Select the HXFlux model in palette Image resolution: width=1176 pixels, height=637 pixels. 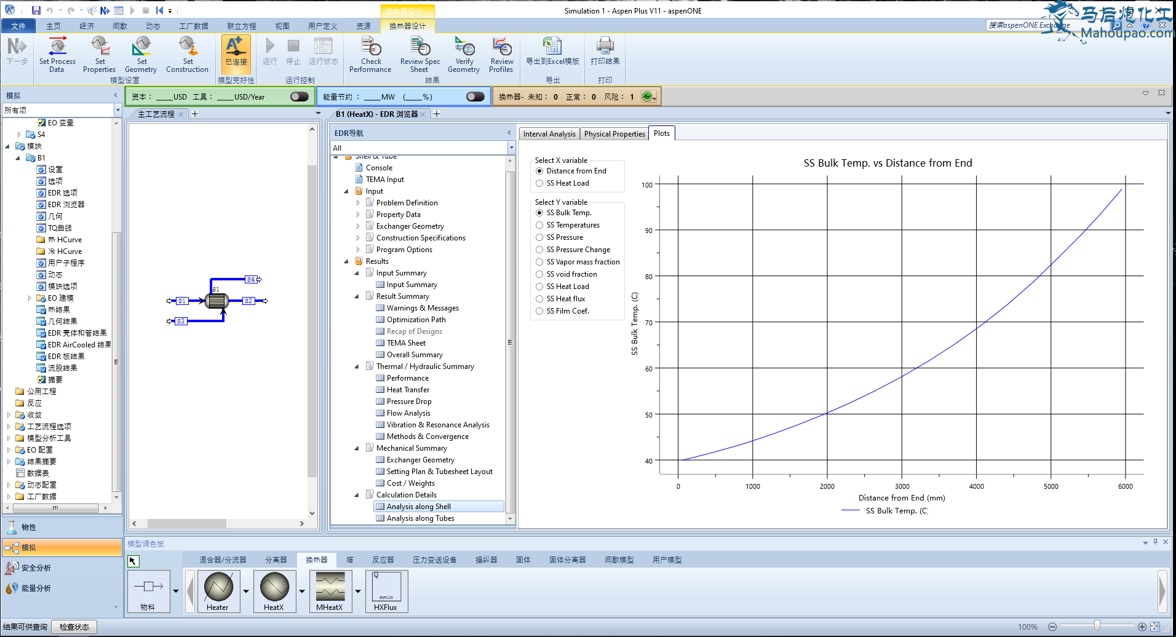coord(386,591)
